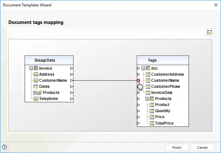Image resolution: width=221 pixels, height=153 pixels.
Task: Click the CustomerName attribute icon in Bizagi Data
Action: pos(36,80)
